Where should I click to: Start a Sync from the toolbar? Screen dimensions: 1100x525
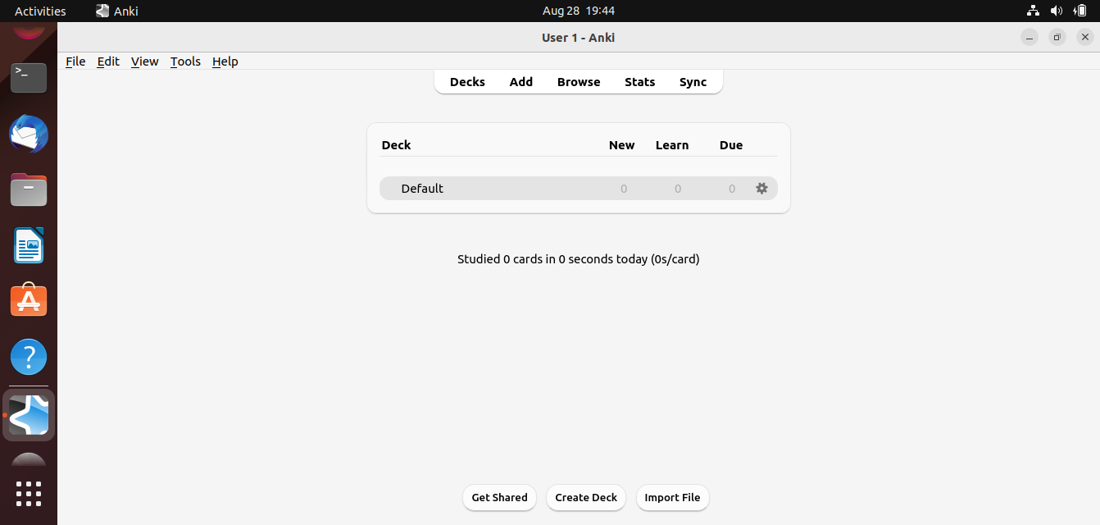pos(693,82)
